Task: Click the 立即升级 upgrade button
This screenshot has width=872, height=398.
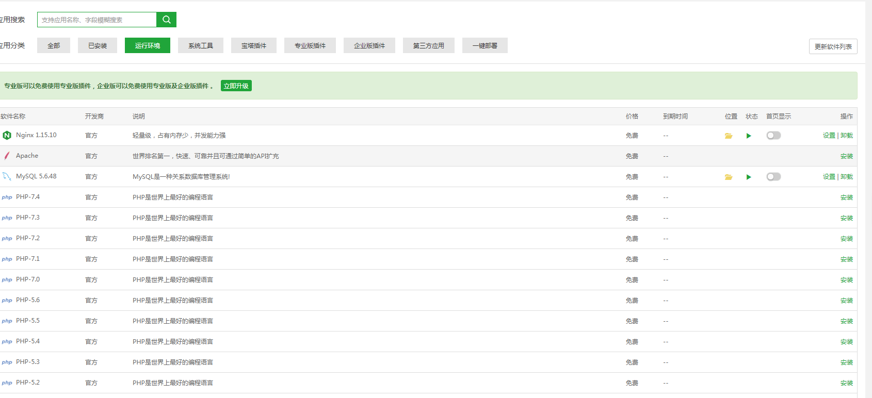Action: [x=236, y=86]
